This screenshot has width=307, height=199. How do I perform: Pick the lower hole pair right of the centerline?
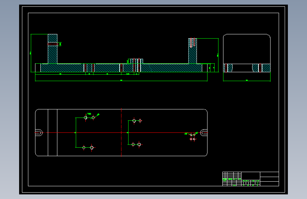[136, 144]
